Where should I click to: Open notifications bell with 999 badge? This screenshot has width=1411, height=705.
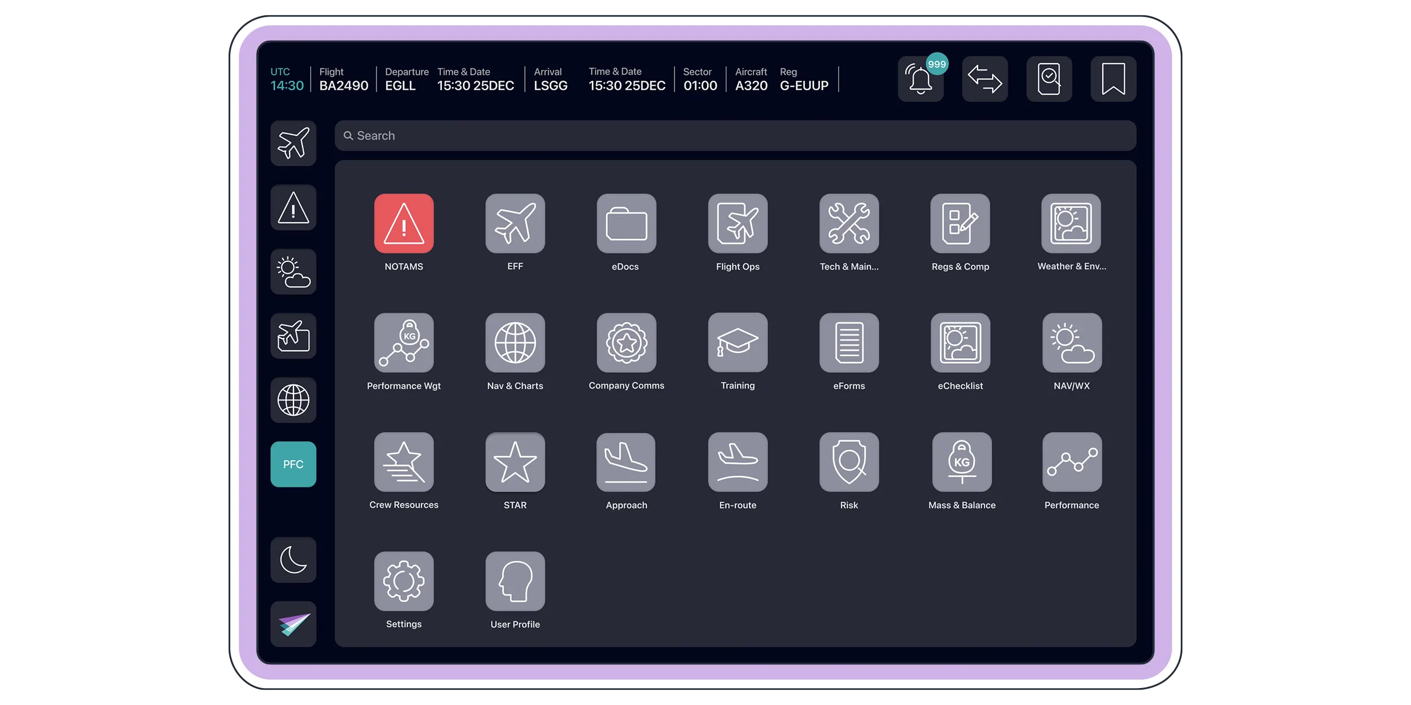920,79
